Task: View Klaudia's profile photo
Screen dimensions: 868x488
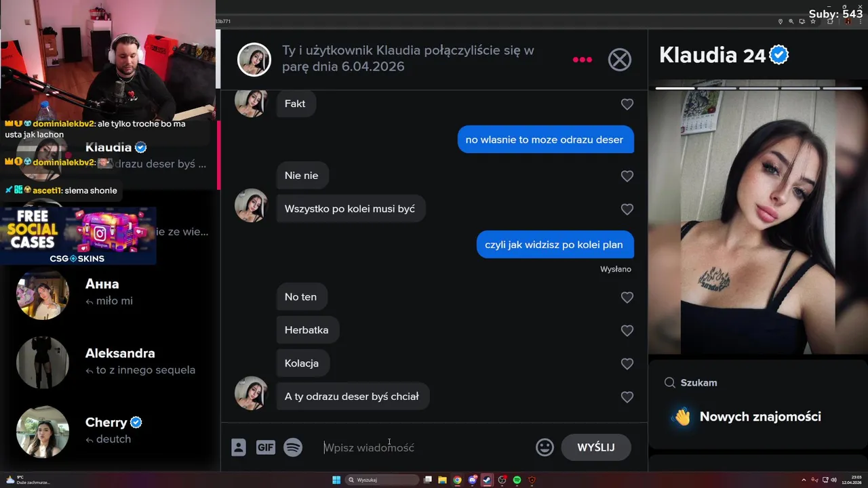Action: [x=757, y=222]
